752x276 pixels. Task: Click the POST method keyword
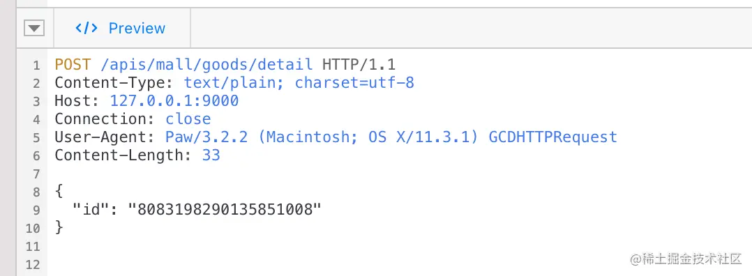coord(73,64)
